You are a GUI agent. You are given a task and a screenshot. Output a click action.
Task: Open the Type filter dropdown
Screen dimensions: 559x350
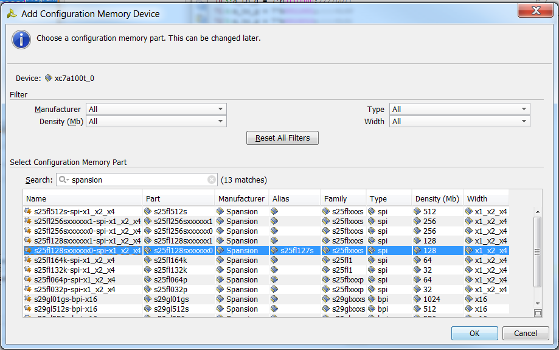(459, 109)
